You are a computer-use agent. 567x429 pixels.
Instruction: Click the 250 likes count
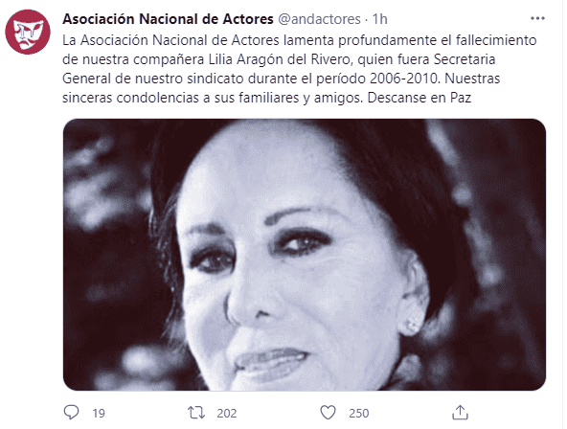(359, 413)
